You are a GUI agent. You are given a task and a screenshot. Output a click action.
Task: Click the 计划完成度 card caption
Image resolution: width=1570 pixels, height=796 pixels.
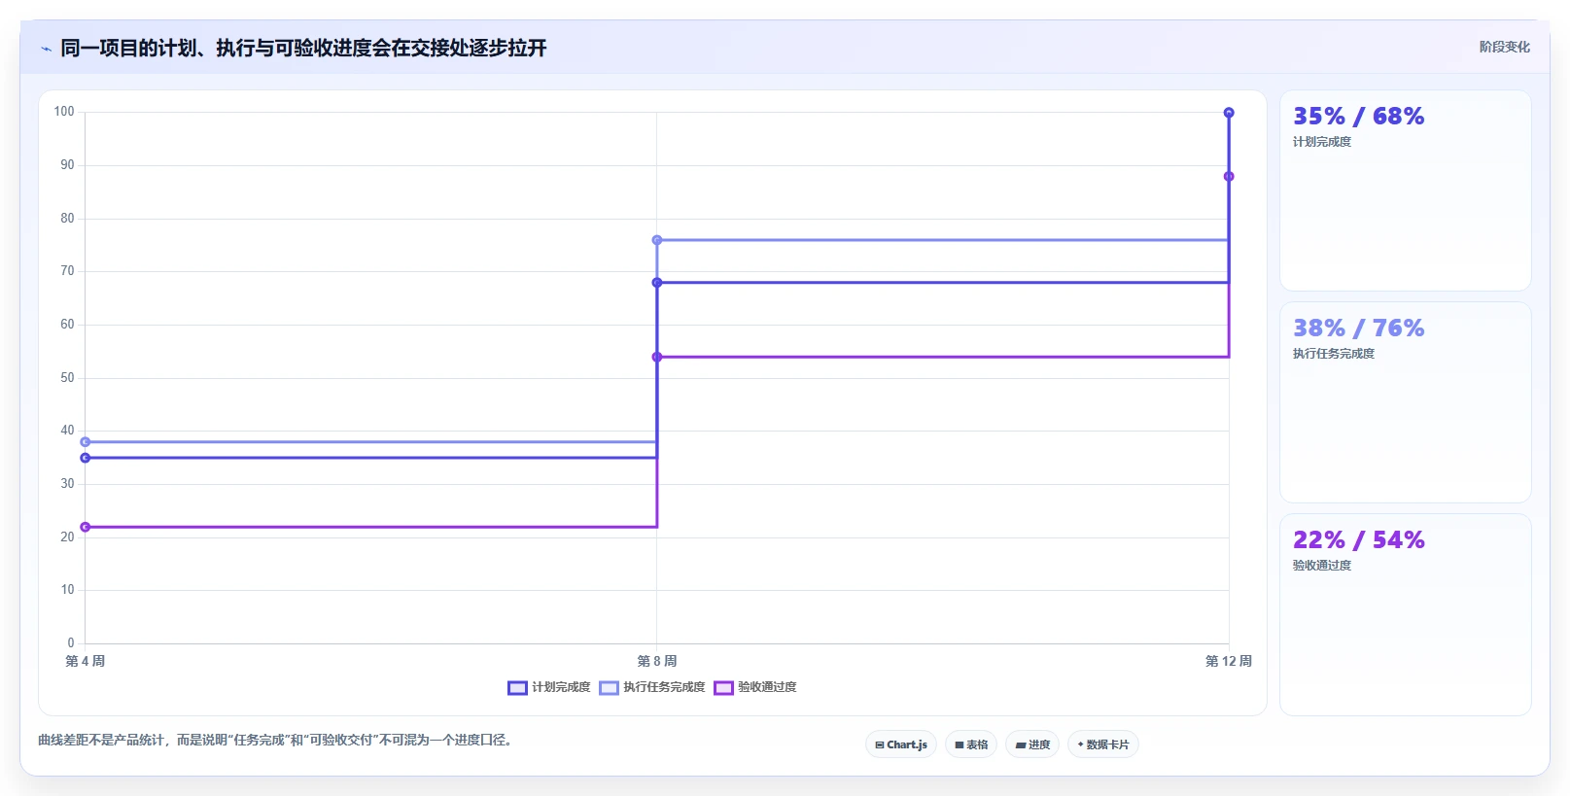click(x=1322, y=142)
